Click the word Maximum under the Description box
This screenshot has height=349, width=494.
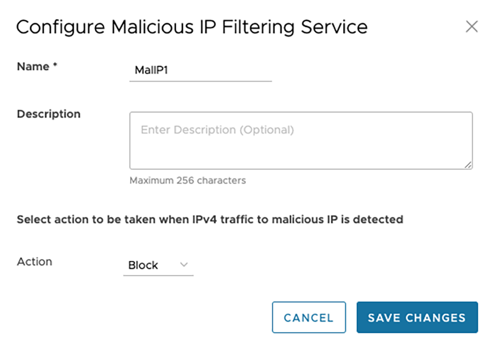151,180
